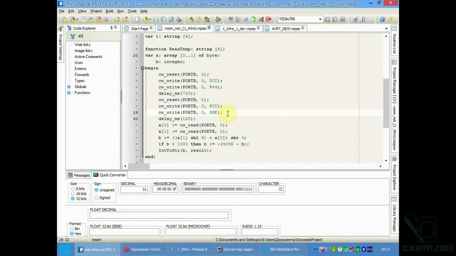The width and height of the screenshot is (456, 256).
Task: Click the tree-view icon in Code Explorer toolbar
Action: click(73, 36)
